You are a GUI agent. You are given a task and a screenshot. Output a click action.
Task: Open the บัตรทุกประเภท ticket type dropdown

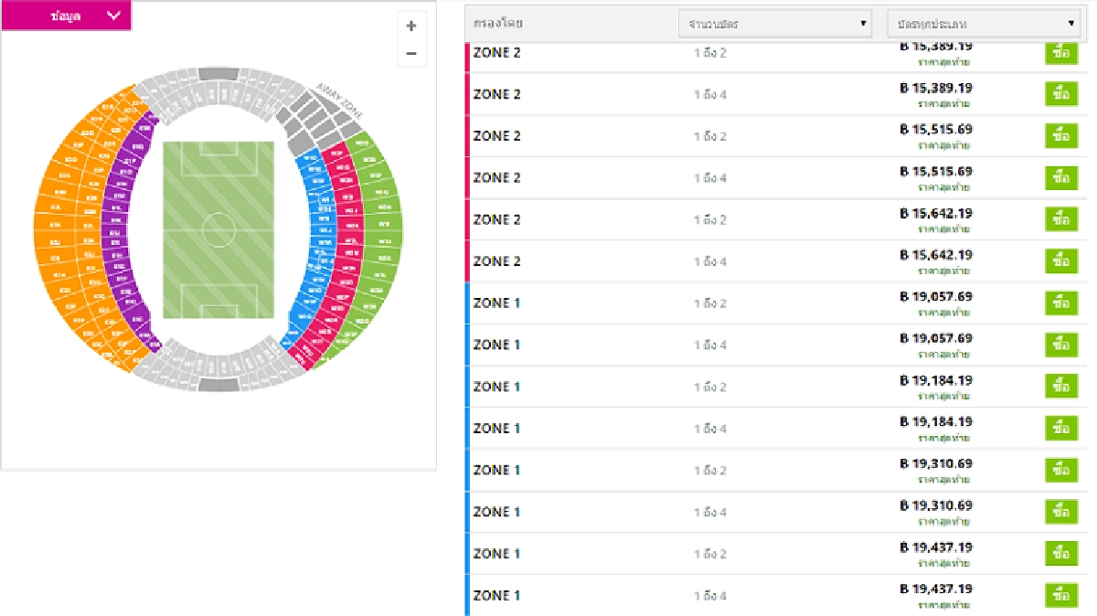[985, 24]
